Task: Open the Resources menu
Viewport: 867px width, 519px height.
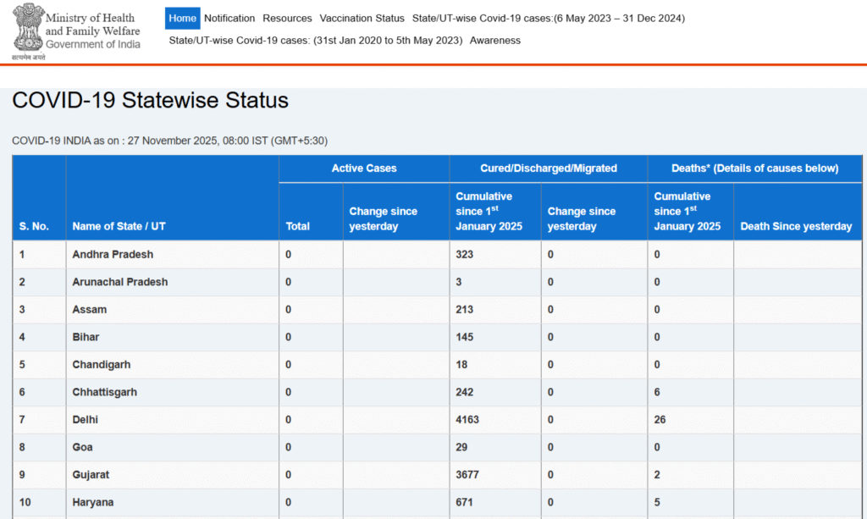Action: coord(287,18)
